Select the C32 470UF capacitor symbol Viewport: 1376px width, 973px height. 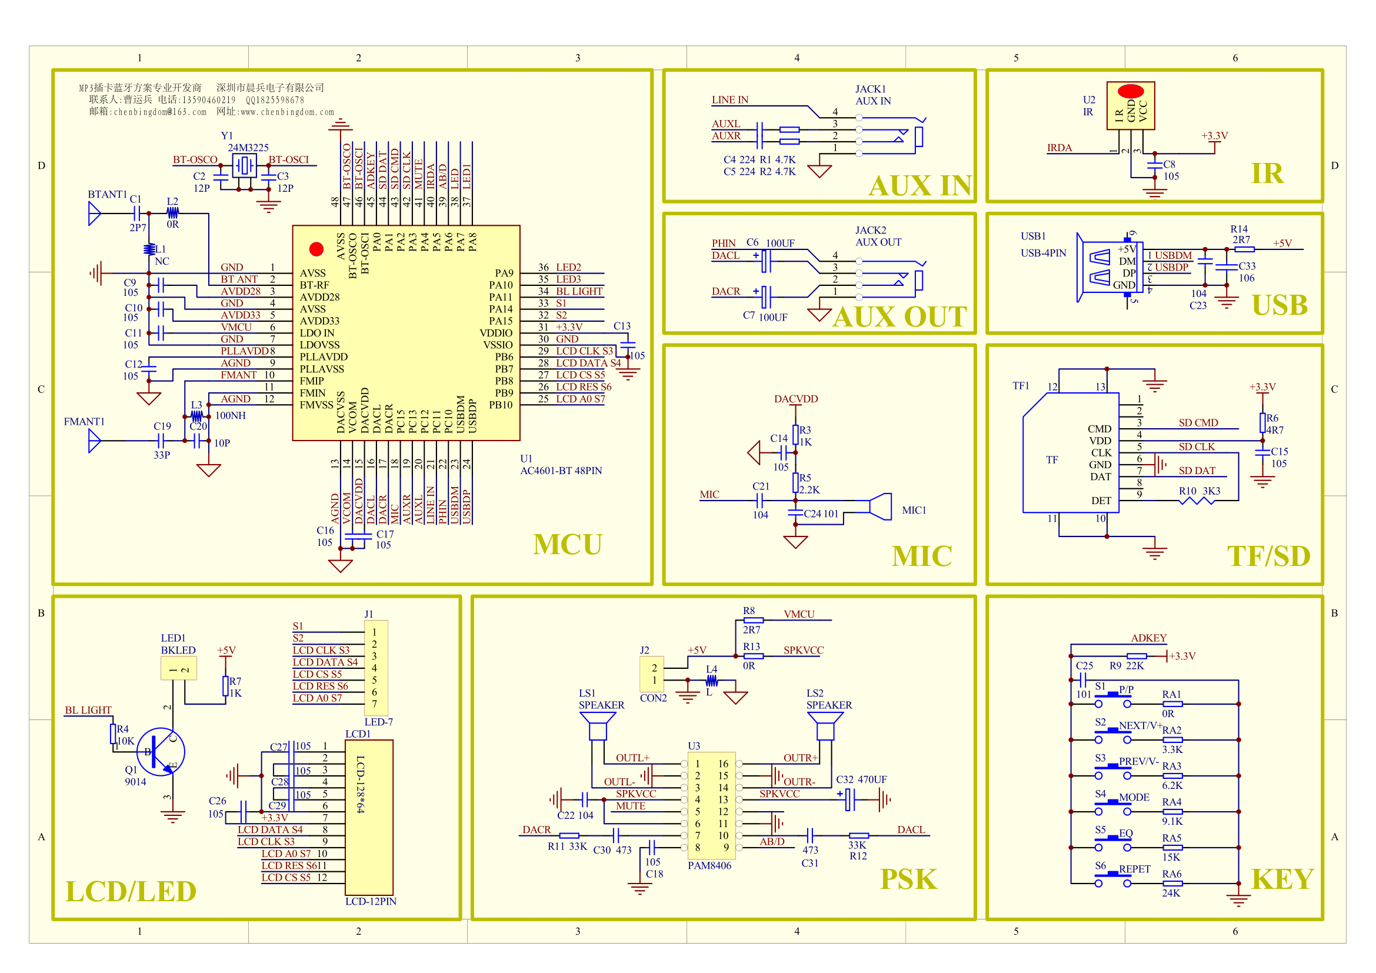tap(849, 800)
